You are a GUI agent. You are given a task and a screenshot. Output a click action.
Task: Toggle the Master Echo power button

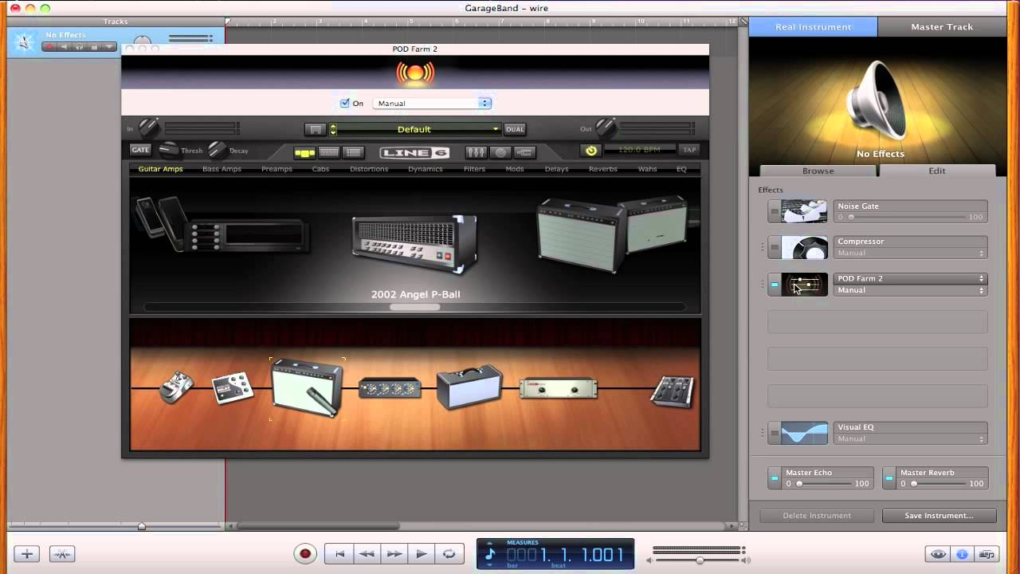tap(775, 478)
